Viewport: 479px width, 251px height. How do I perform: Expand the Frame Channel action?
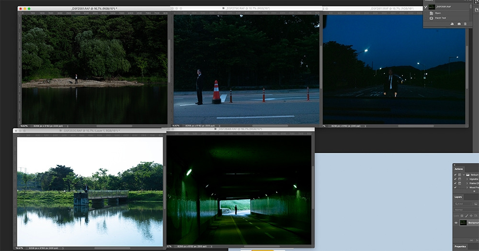[x=467, y=183]
